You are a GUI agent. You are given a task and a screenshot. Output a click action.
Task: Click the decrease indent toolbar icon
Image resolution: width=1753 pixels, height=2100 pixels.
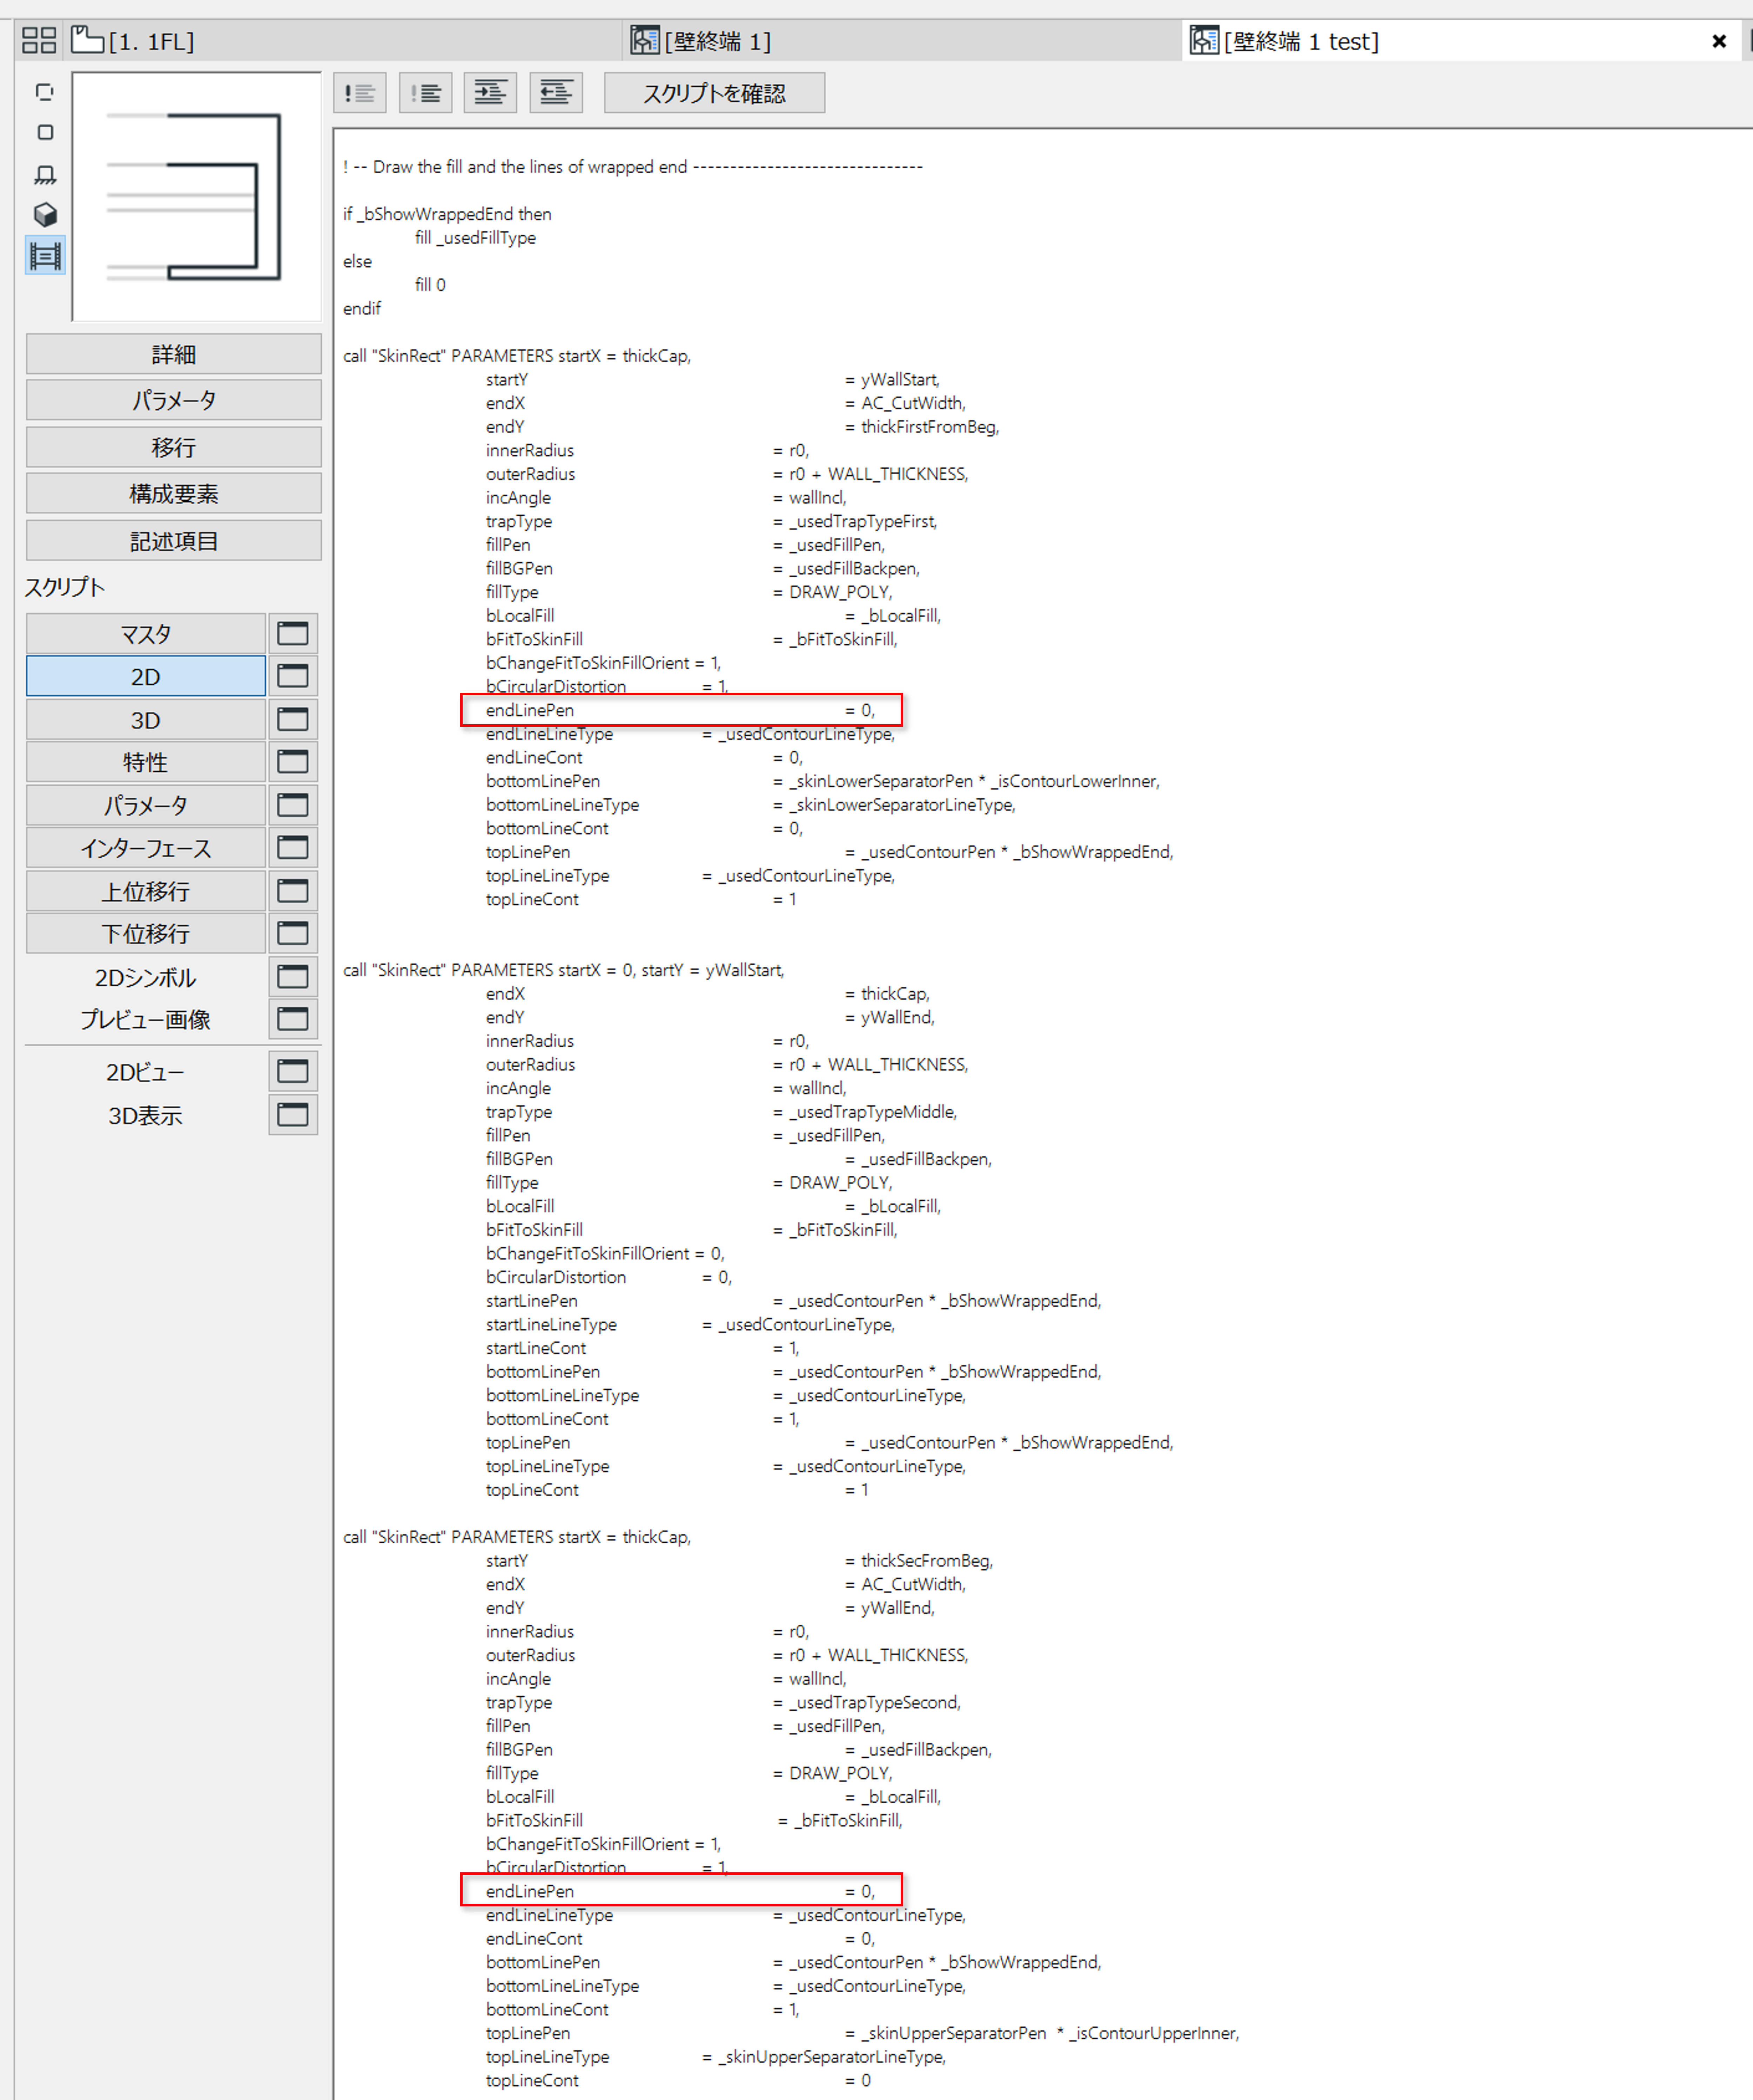point(556,93)
